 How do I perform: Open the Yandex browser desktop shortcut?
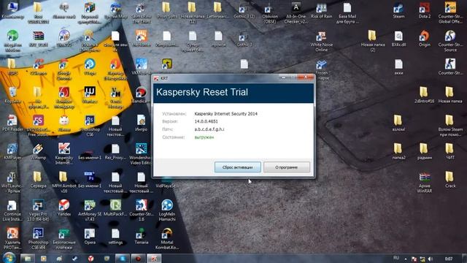coord(64,207)
